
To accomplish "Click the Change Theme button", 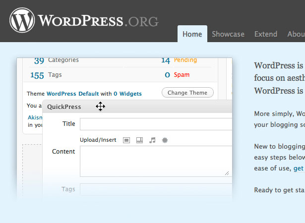I will [x=187, y=93].
